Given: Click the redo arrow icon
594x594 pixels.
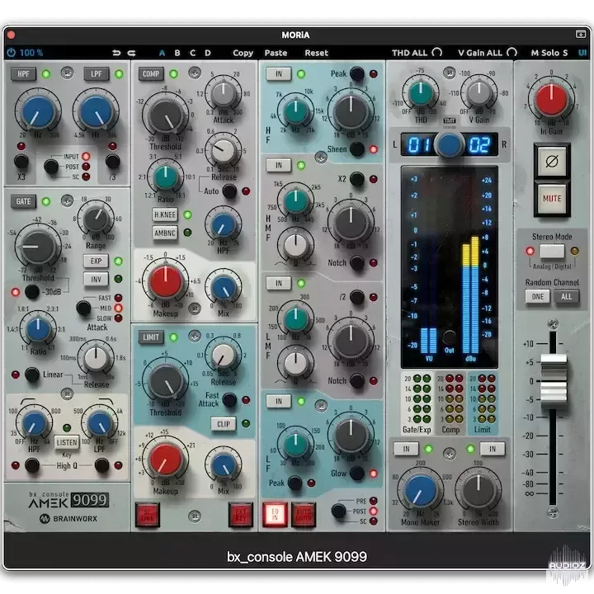Looking at the screenshot, I should pyautogui.click(x=131, y=53).
